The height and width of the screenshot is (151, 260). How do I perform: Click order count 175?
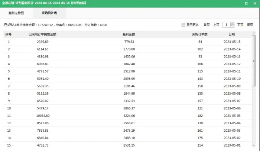200,138
